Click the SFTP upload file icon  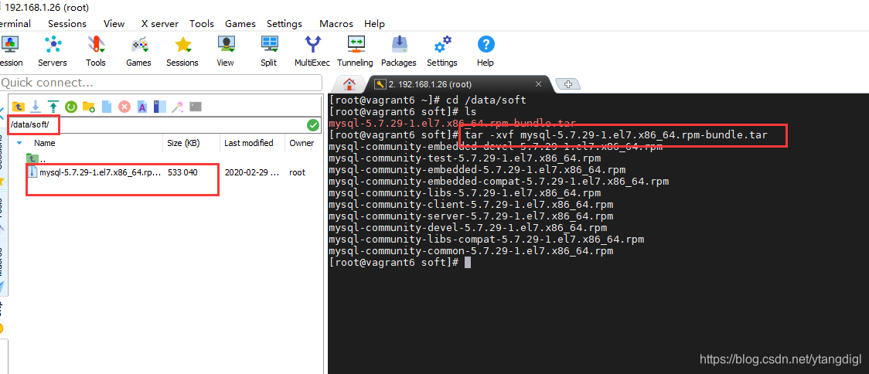53,107
